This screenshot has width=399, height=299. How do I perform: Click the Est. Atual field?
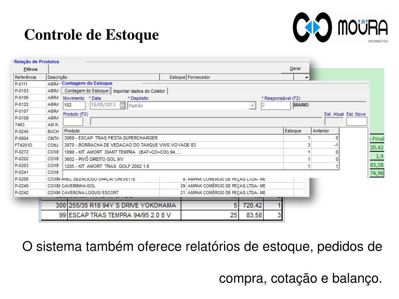tap(334, 121)
